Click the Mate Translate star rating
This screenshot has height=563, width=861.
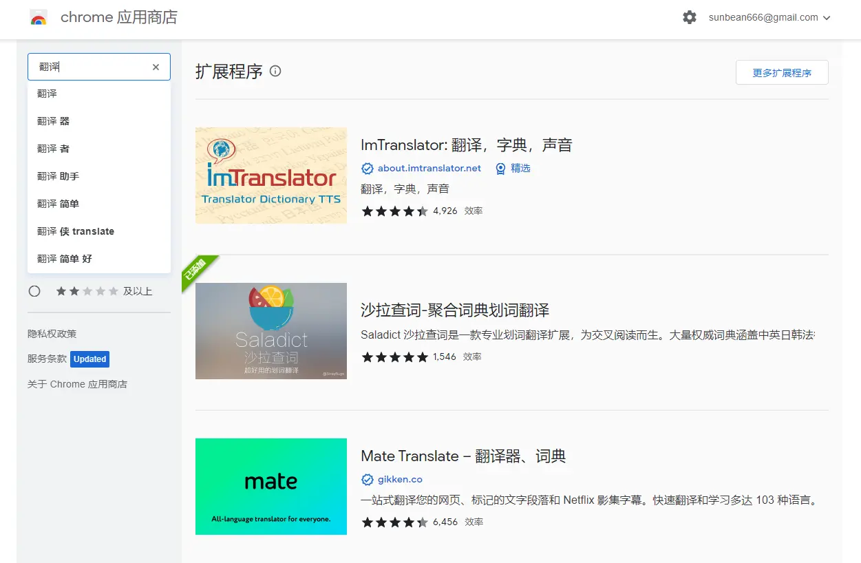394,522
